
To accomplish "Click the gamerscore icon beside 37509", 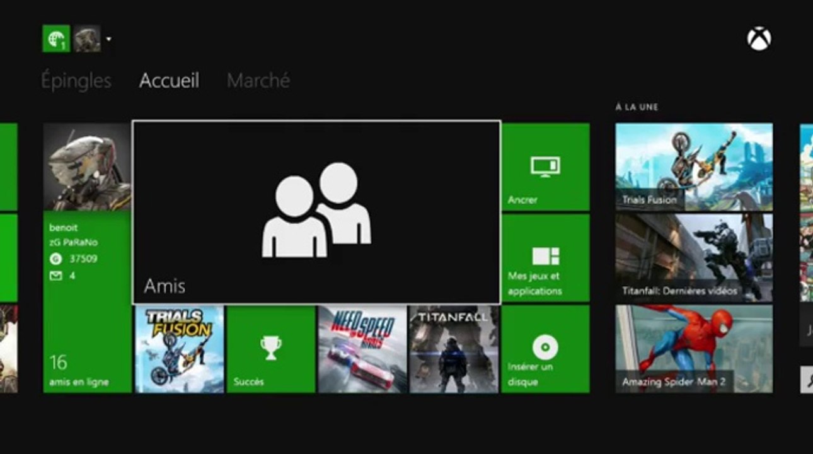I will [x=55, y=259].
